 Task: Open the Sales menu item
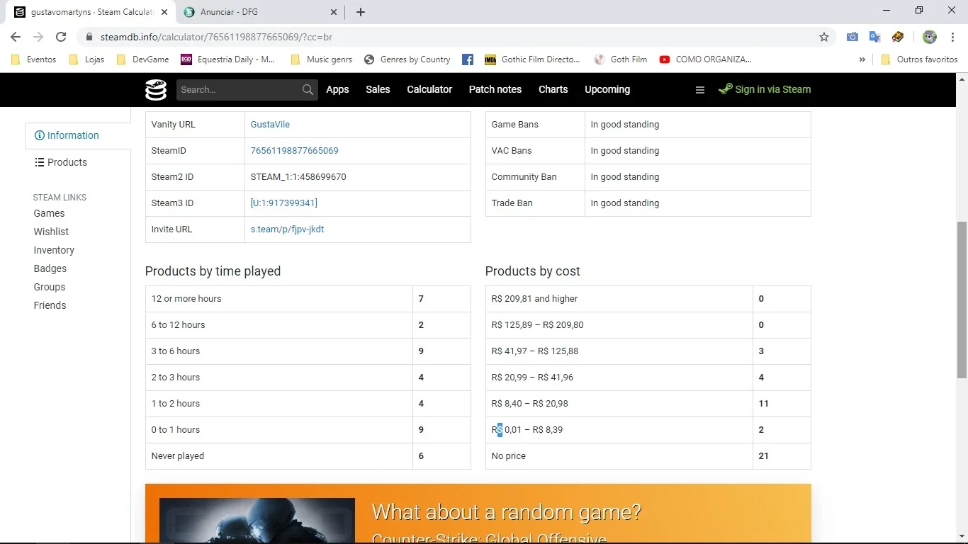pyautogui.click(x=378, y=89)
